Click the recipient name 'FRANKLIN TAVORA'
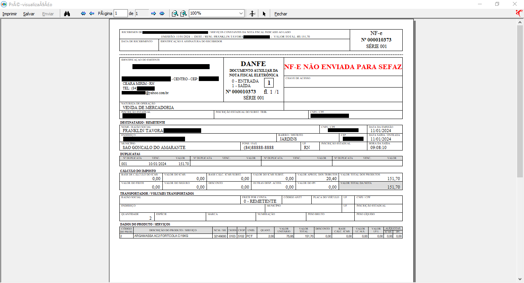The height and width of the screenshot is (283, 524). click(x=143, y=131)
